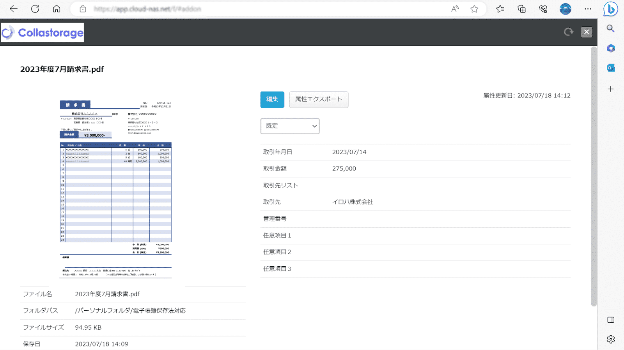This screenshot has height=350, width=624.
Task: Open the read aloud icon in address bar
Action: [455, 9]
